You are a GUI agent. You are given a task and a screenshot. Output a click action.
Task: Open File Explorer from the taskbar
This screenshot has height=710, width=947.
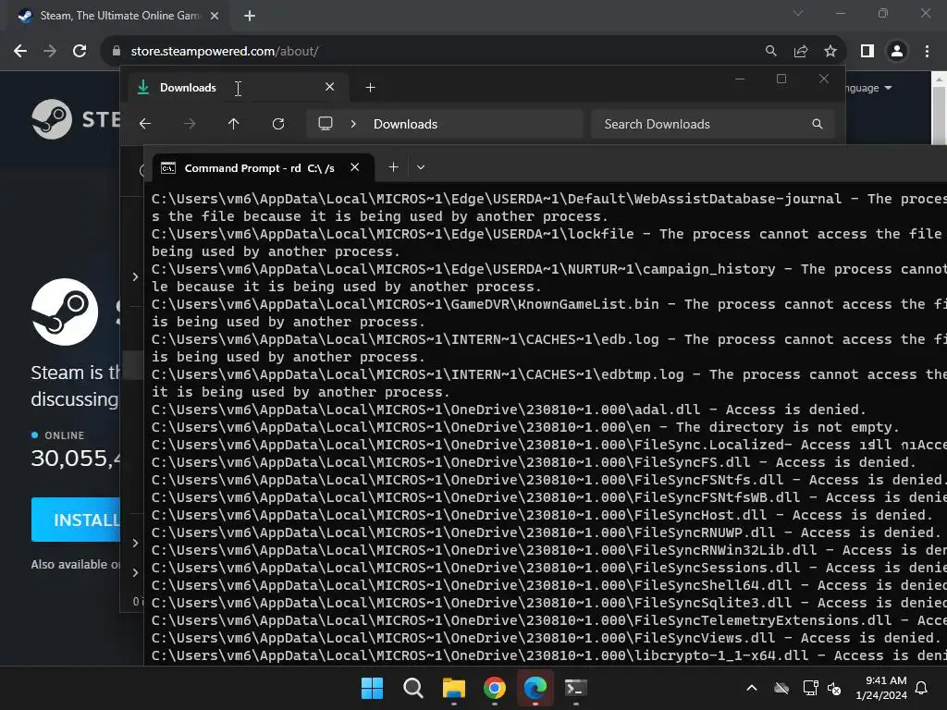(x=453, y=688)
